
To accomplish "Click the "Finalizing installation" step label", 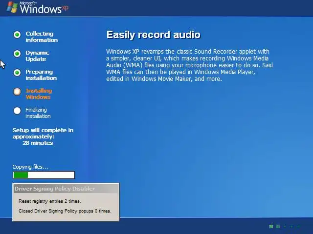I will coord(38,113).
